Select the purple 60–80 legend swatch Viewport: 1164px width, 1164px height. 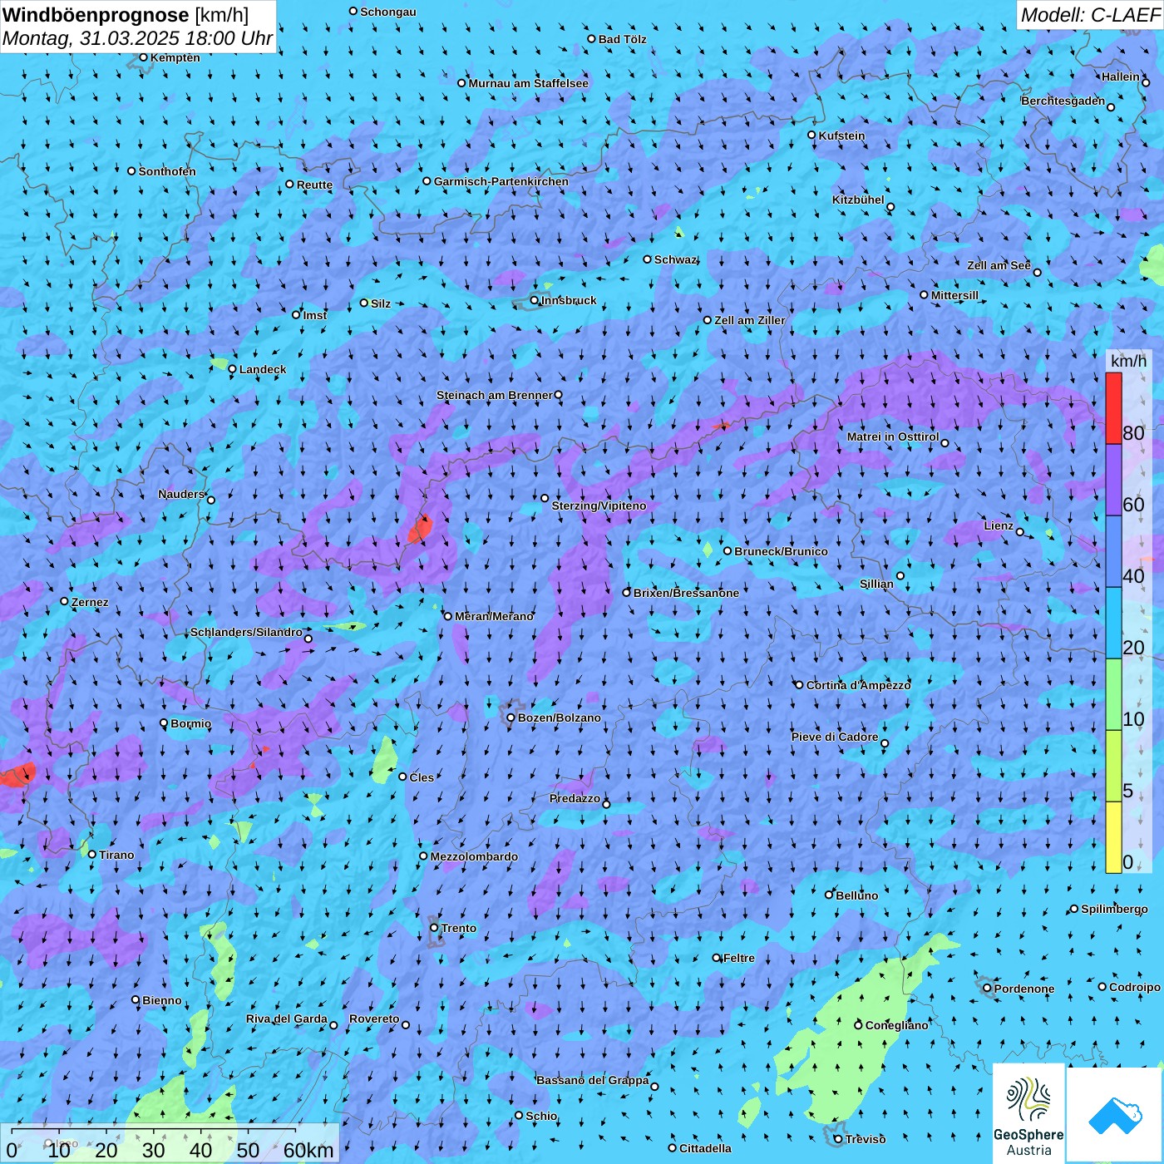pos(1113,480)
